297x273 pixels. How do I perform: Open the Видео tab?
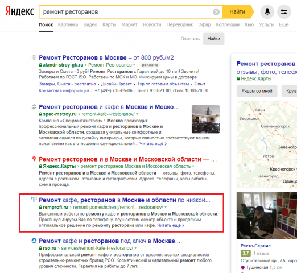[90, 24]
